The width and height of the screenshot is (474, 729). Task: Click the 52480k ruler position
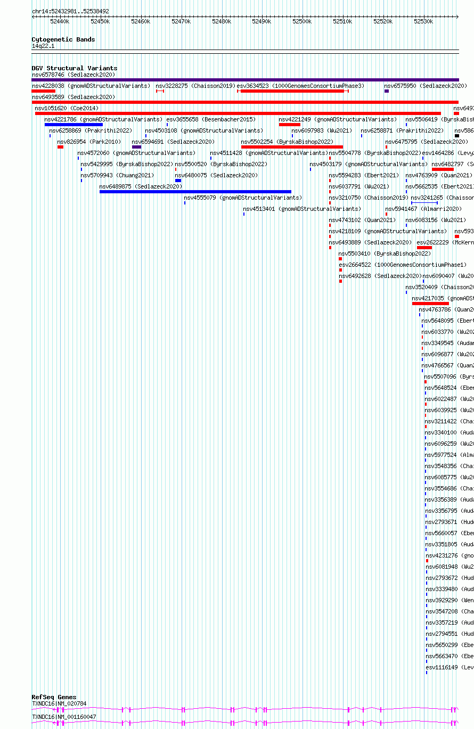pyautogui.click(x=222, y=21)
